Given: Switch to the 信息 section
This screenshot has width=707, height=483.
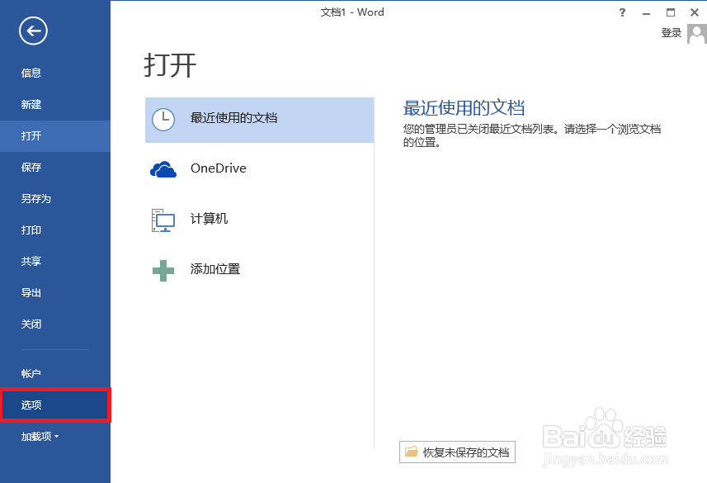Looking at the screenshot, I should click(31, 73).
